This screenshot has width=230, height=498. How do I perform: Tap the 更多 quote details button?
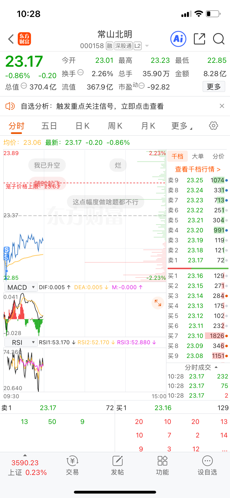pos(214,87)
